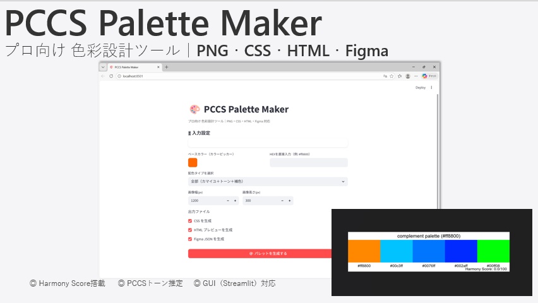
Task: Open the browser extensions puzzle icon
Action: pyautogui.click(x=400, y=76)
